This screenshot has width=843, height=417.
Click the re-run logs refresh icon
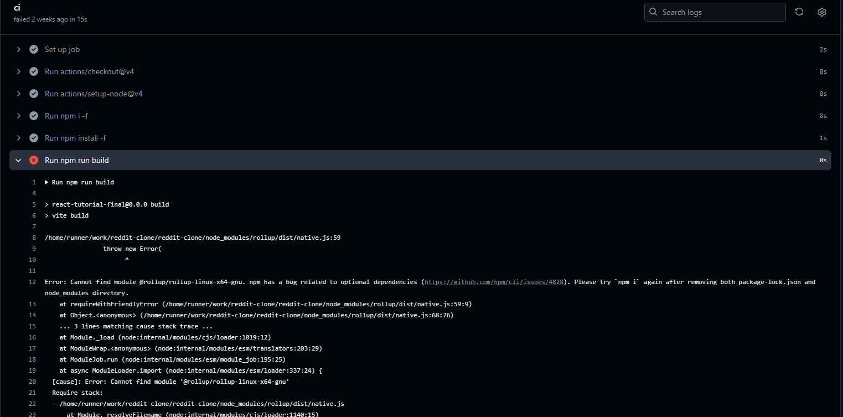tap(799, 12)
